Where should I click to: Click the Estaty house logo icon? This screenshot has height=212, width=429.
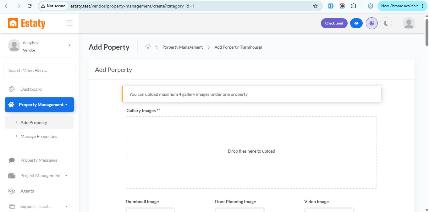click(x=13, y=23)
